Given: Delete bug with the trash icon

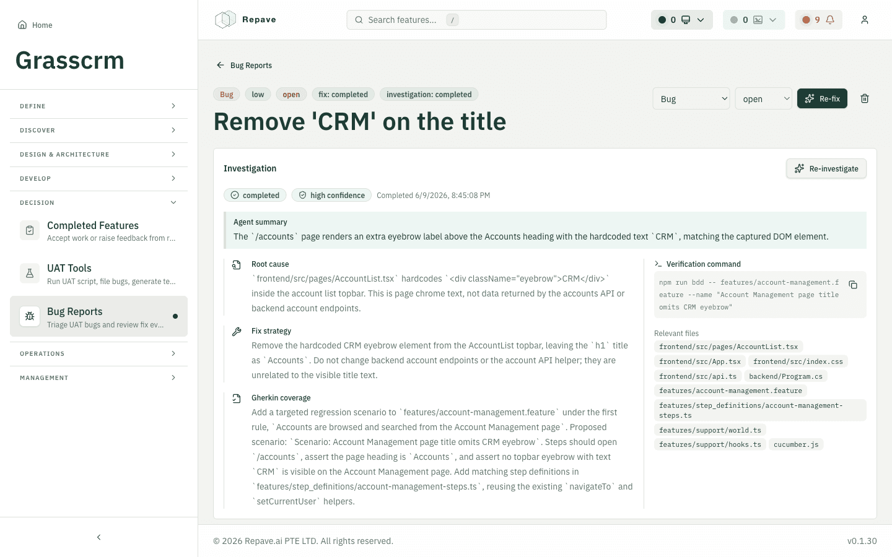Looking at the screenshot, I should click(865, 98).
